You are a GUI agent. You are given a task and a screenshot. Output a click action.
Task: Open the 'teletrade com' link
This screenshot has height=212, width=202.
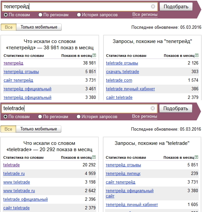(119, 80)
